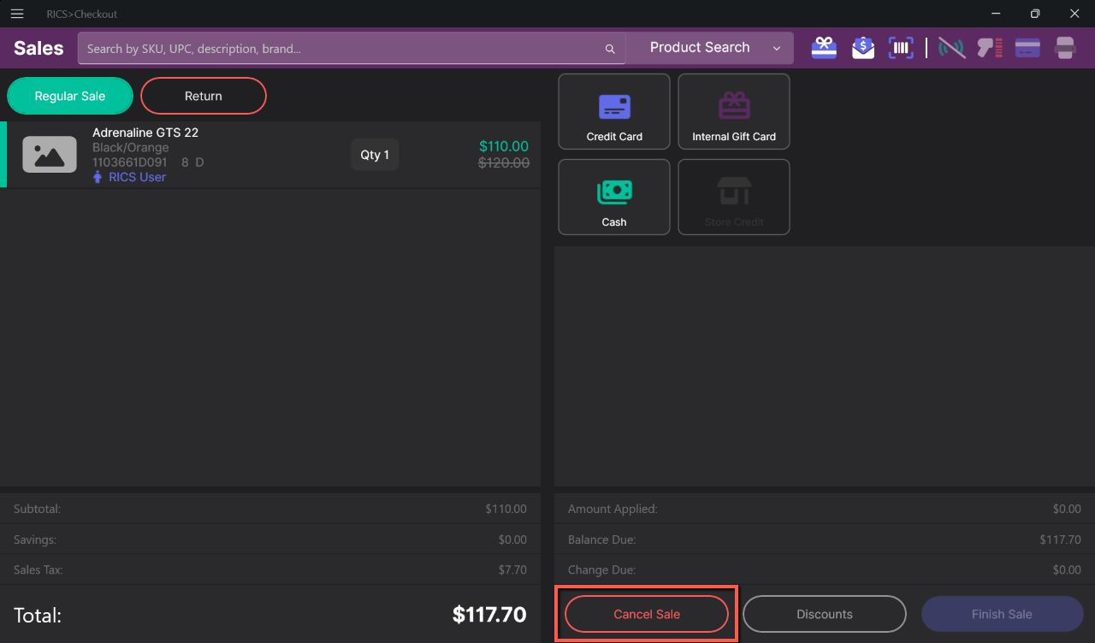This screenshot has width=1095, height=643.
Task: Click the Adrenaline GTS 22 image placeholder
Action: click(50, 155)
